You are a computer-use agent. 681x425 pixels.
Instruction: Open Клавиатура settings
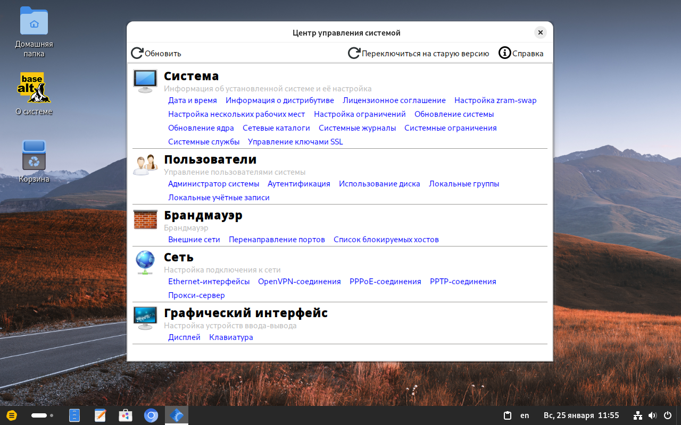(231, 337)
